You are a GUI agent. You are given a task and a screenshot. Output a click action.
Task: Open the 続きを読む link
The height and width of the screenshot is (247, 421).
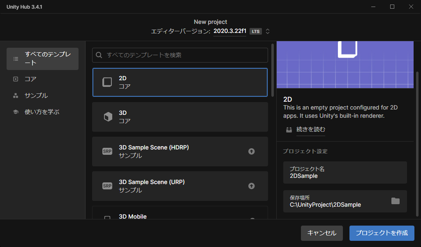point(311,129)
